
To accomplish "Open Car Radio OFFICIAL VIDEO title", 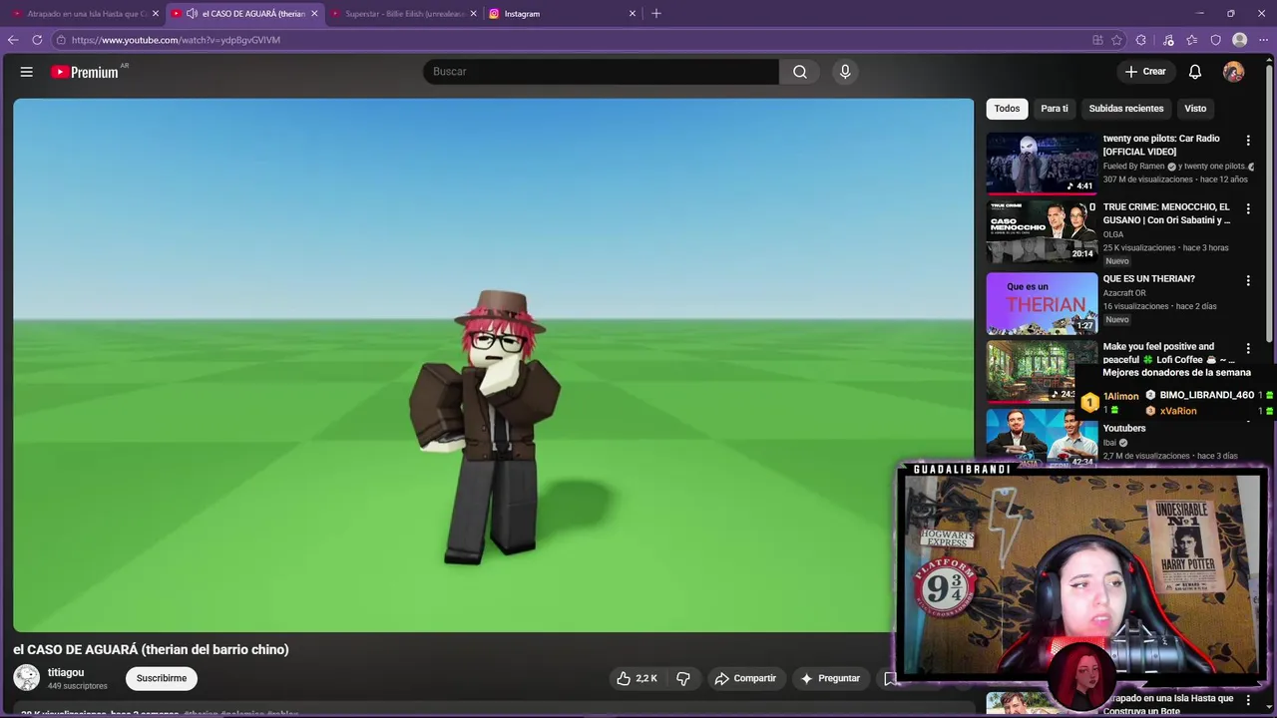I will [1161, 145].
